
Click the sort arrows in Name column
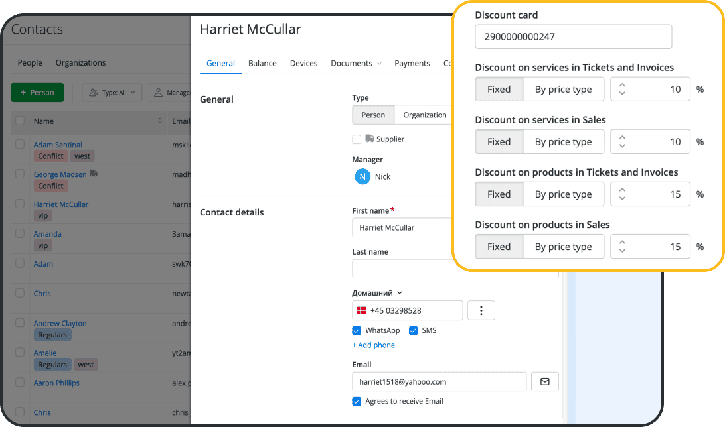(160, 121)
